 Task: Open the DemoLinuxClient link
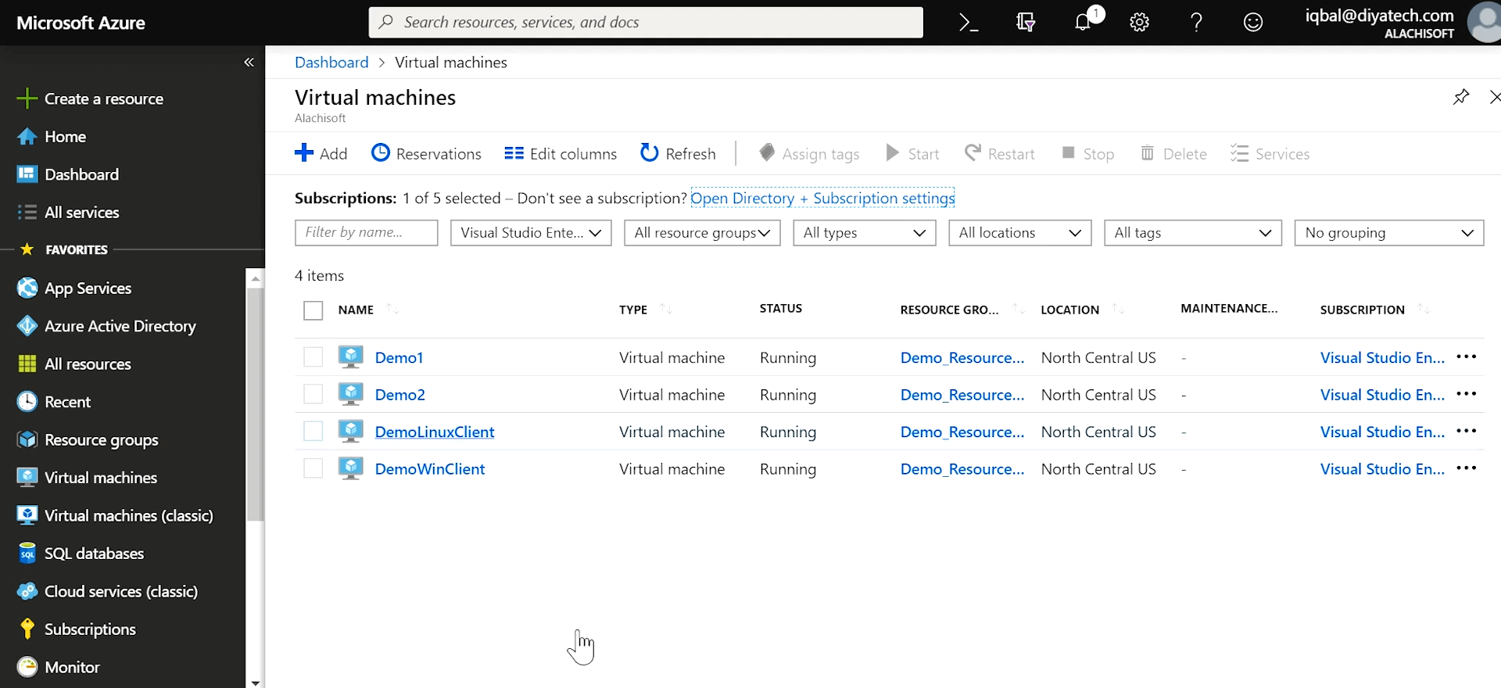pos(435,432)
